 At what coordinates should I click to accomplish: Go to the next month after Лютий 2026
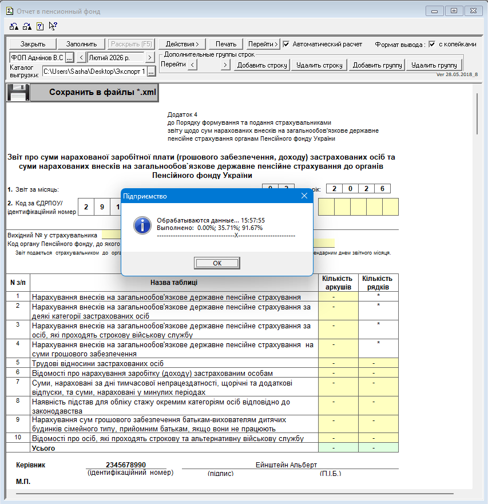tap(149, 58)
